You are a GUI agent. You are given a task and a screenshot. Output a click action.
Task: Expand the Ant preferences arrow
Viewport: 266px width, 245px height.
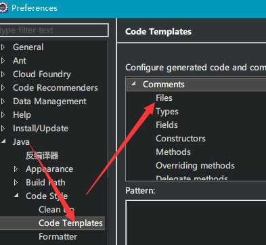(3, 61)
